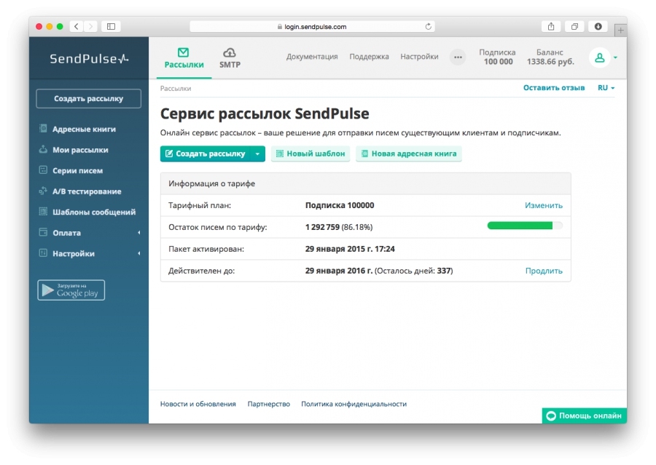The image size is (656, 465).
Task: Click the Новая адресная книга button
Action: (409, 154)
